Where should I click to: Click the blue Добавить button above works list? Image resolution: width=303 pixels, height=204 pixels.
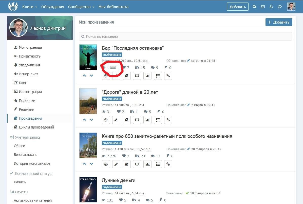pos(279,22)
